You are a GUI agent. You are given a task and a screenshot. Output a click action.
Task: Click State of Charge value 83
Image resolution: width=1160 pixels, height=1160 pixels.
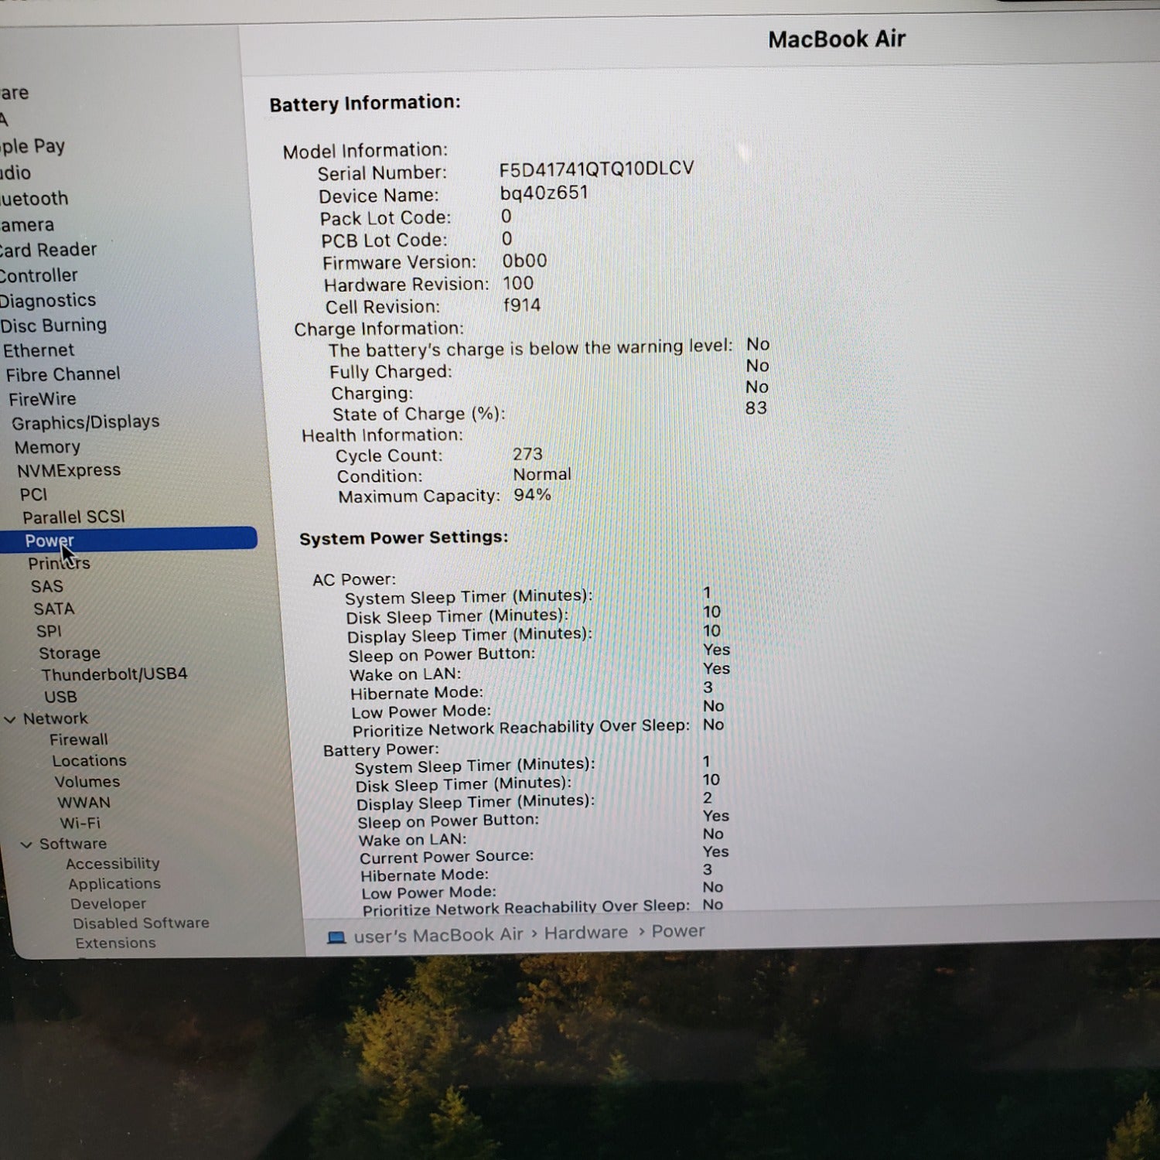[x=756, y=408]
